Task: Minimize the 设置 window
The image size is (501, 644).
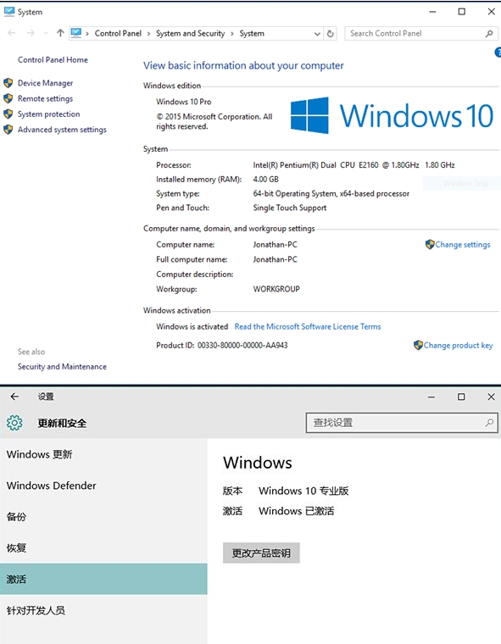Action: click(431, 397)
